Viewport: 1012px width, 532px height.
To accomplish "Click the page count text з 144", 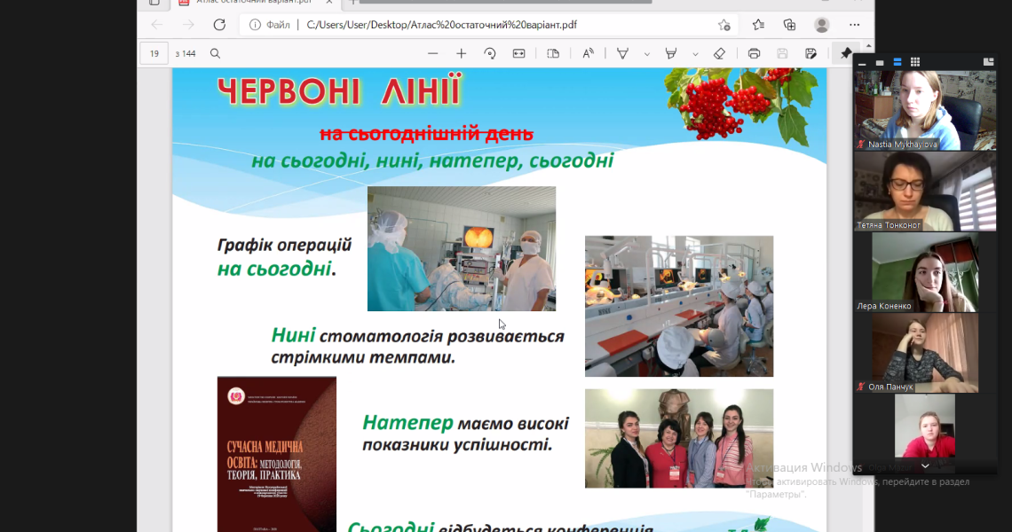I will (186, 53).
